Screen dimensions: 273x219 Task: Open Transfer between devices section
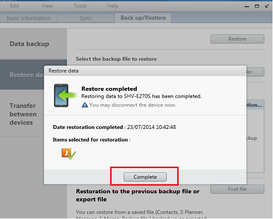(x=22, y=114)
